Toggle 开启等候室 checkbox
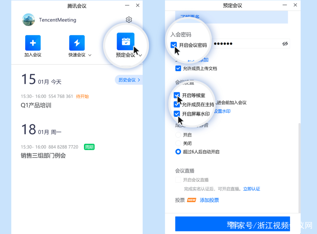This screenshot has height=234, width=317. coord(177,95)
